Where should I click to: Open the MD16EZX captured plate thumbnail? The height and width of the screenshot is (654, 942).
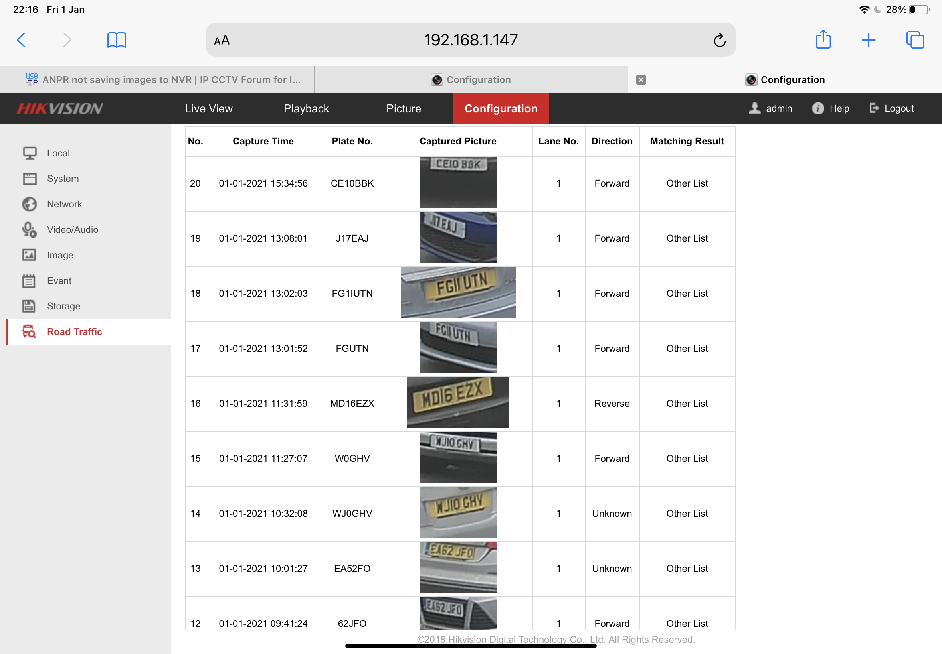point(458,402)
